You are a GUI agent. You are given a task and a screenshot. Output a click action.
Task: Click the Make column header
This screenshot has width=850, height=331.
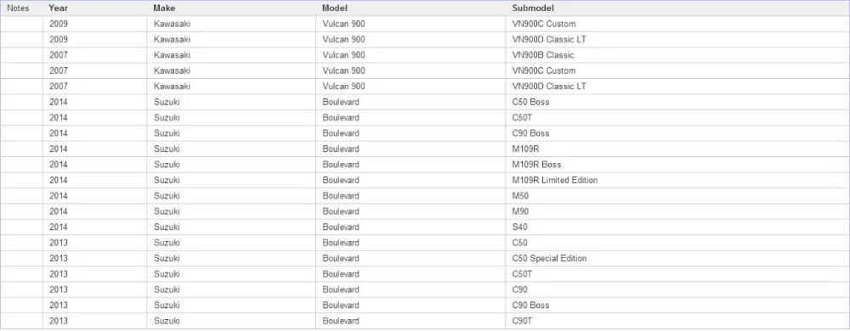click(231, 8)
